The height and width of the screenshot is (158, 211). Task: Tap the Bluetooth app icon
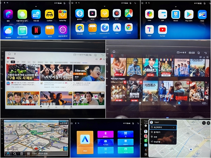[x=79, y=13]
